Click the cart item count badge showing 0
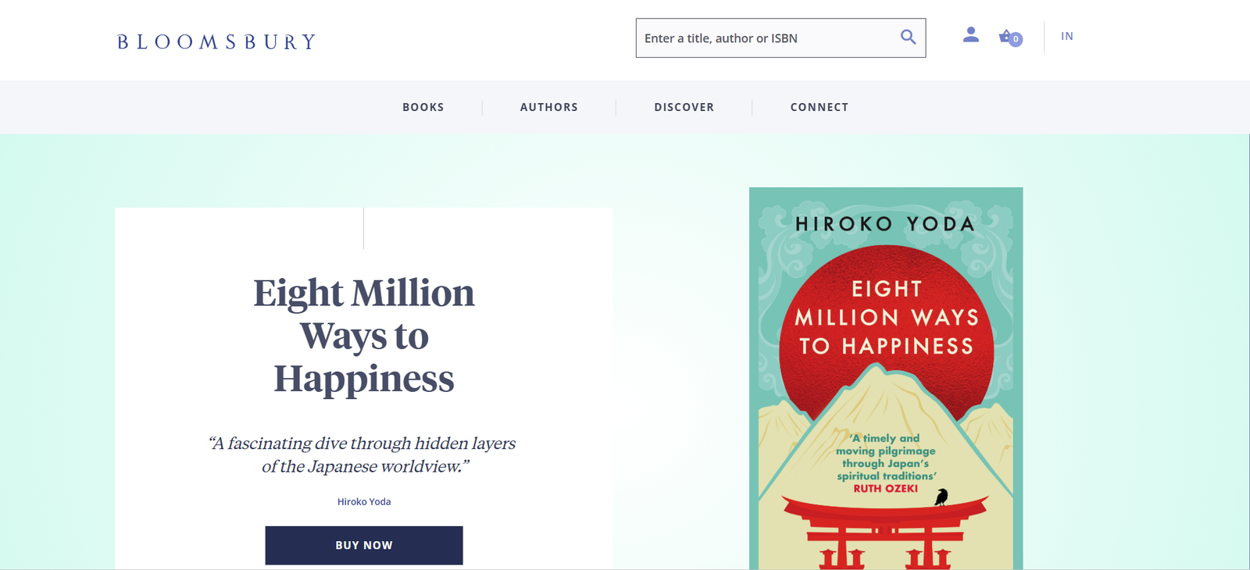Viewport: 1250px width, 570px height. (x=1016, y=39)
